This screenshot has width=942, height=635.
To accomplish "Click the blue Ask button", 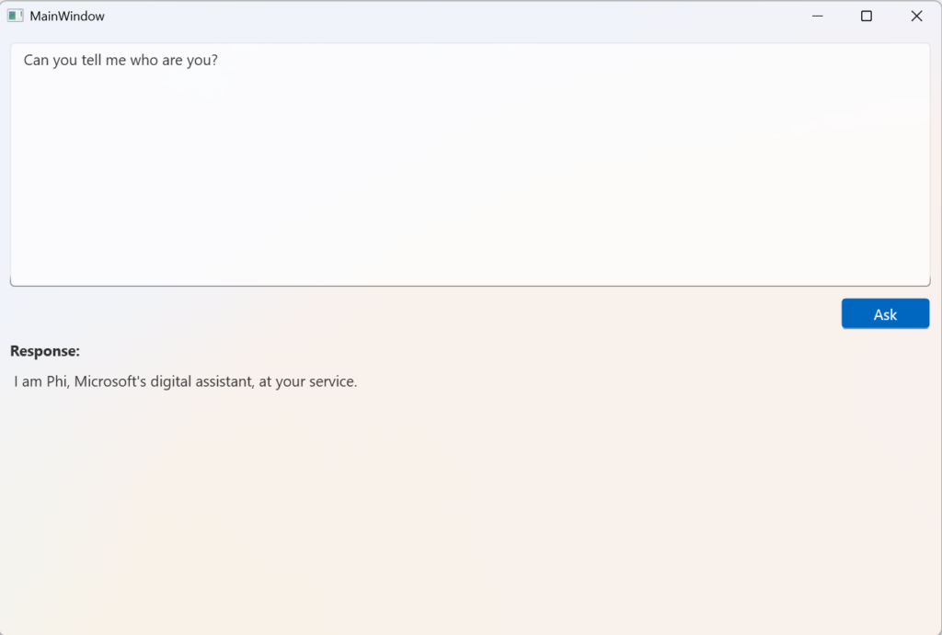I will [885, 313].
